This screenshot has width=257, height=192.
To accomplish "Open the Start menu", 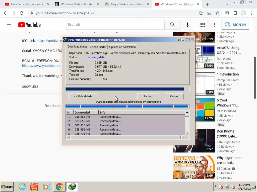I will (x=7, y=186).
